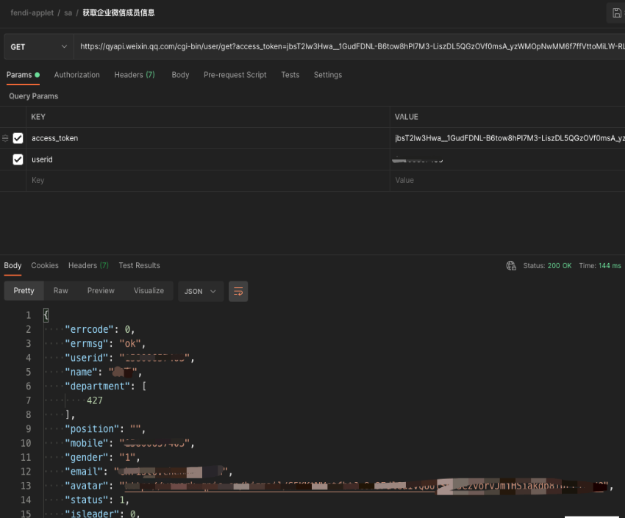
Task: Click the Query Params heading
Action: coord(34,96)
